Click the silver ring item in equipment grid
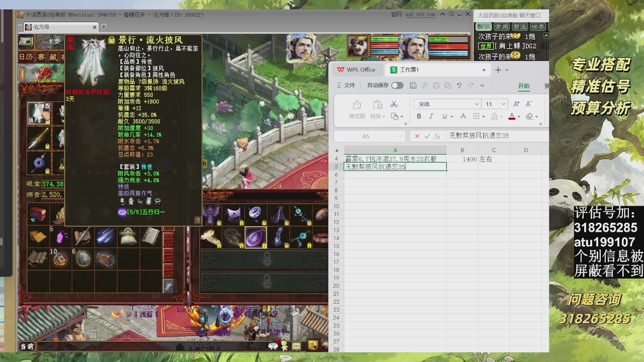Viewport: 644px width, 362px height. pyautogui.click(x=256, y=215)
